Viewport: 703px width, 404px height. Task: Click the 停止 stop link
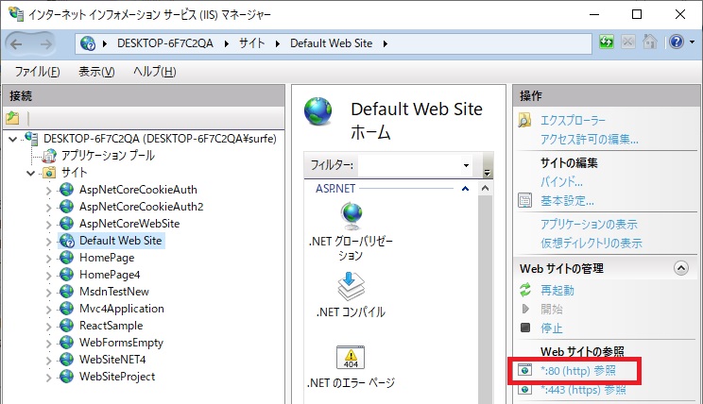pos(552,328)
